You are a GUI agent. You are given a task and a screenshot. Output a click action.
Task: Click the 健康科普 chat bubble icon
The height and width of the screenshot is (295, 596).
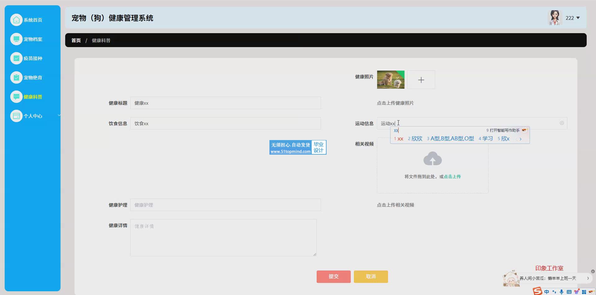16,97
